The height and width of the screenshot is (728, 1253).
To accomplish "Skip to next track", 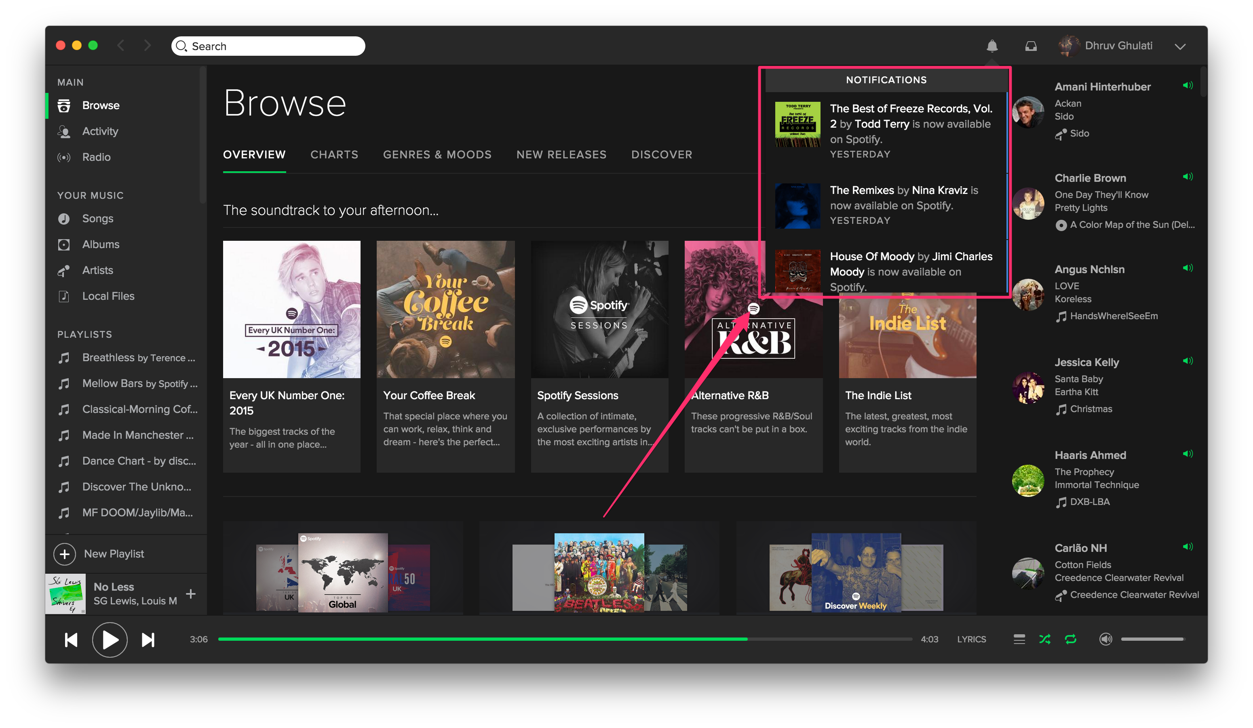I will point(148,640).
